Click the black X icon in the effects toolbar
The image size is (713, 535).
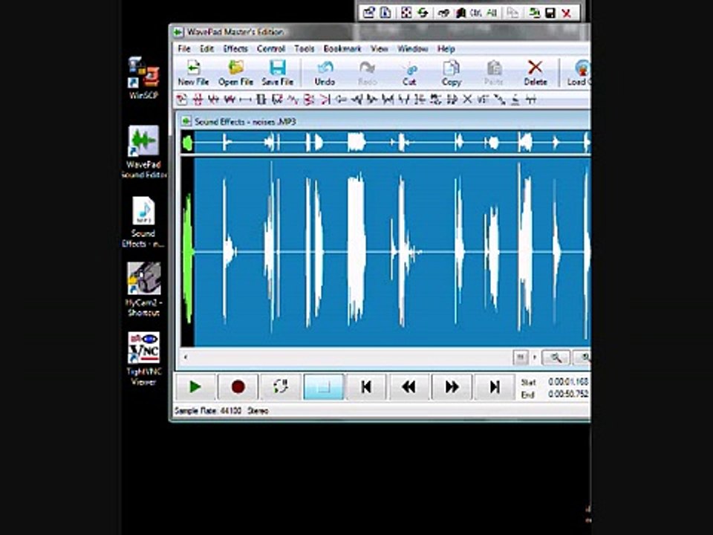tap(467, 99)
